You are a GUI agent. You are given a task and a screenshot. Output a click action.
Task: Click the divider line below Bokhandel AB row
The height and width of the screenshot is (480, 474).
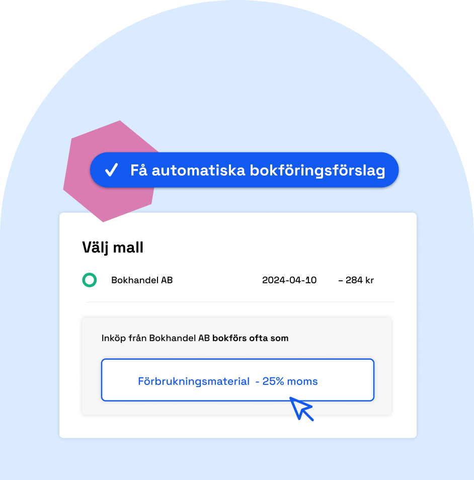coord(241,302)
